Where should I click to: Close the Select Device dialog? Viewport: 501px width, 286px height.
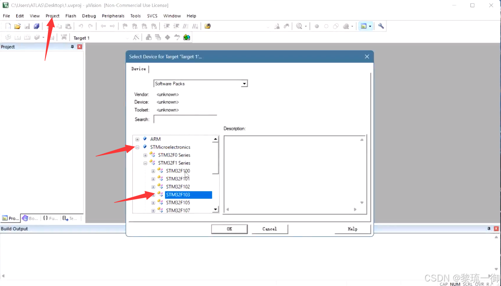click(x=367, y=57)
